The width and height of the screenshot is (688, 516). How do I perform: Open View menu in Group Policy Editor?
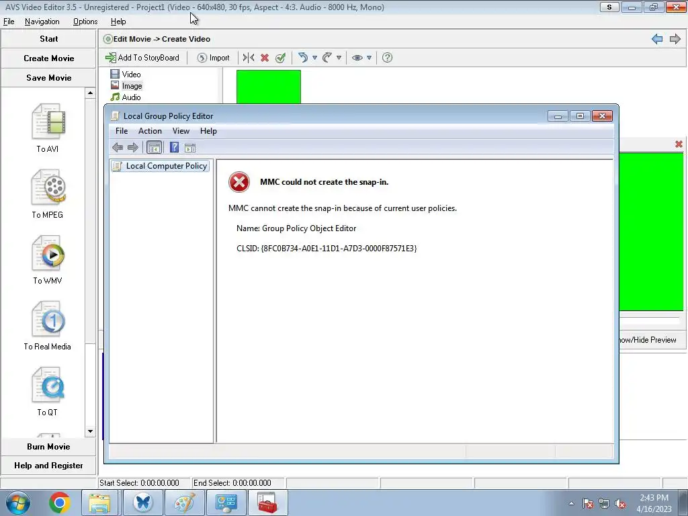click(181, 131)
